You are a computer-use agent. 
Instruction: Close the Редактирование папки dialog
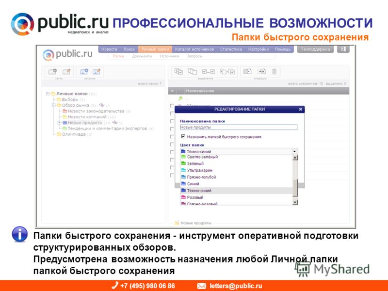click(x=300, y=109)
